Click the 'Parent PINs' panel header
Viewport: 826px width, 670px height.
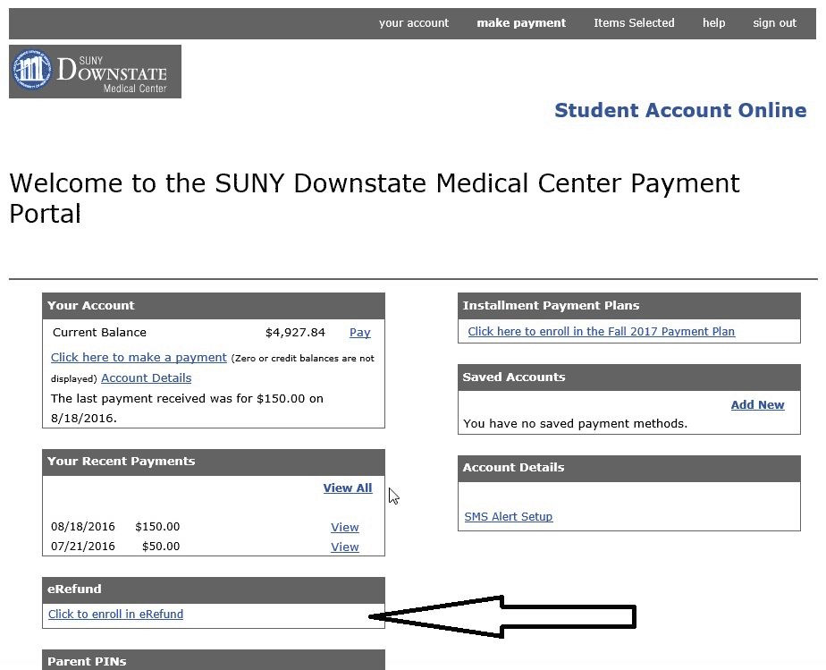coord(214,660)
